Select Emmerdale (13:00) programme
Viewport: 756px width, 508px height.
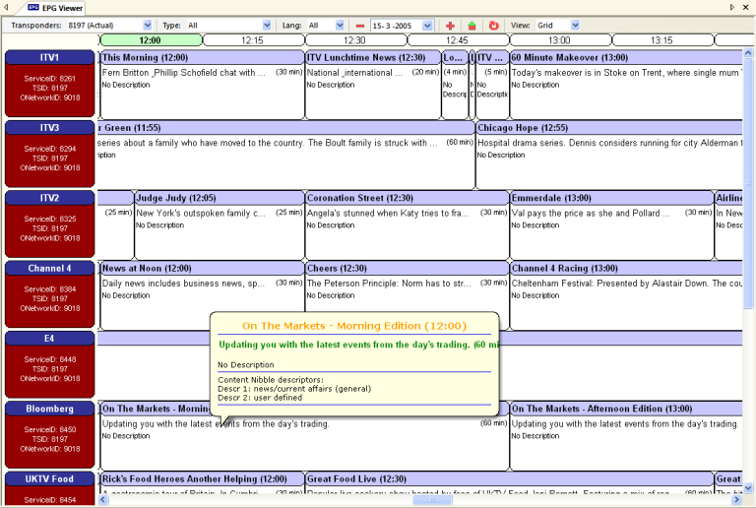(612, 225)
